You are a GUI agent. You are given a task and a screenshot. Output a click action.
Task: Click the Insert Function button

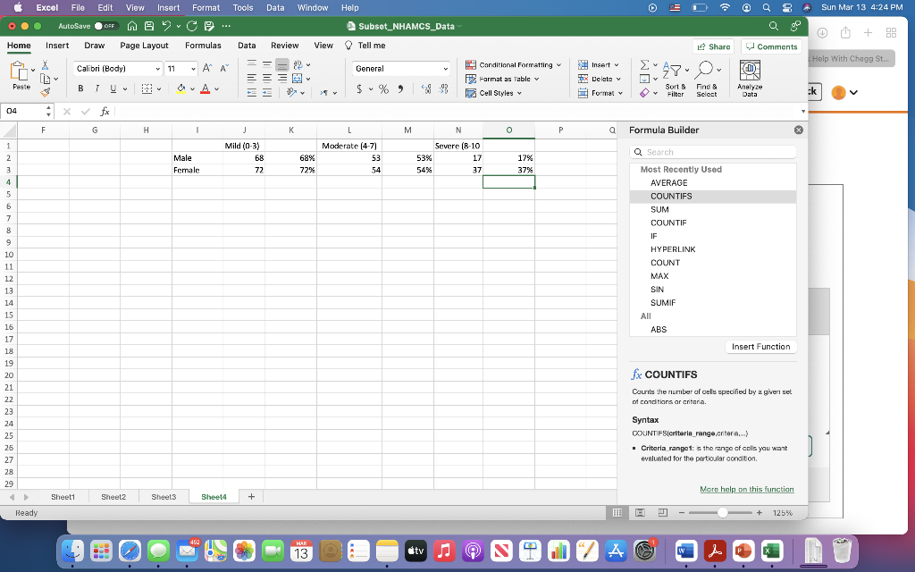(760, 346)
